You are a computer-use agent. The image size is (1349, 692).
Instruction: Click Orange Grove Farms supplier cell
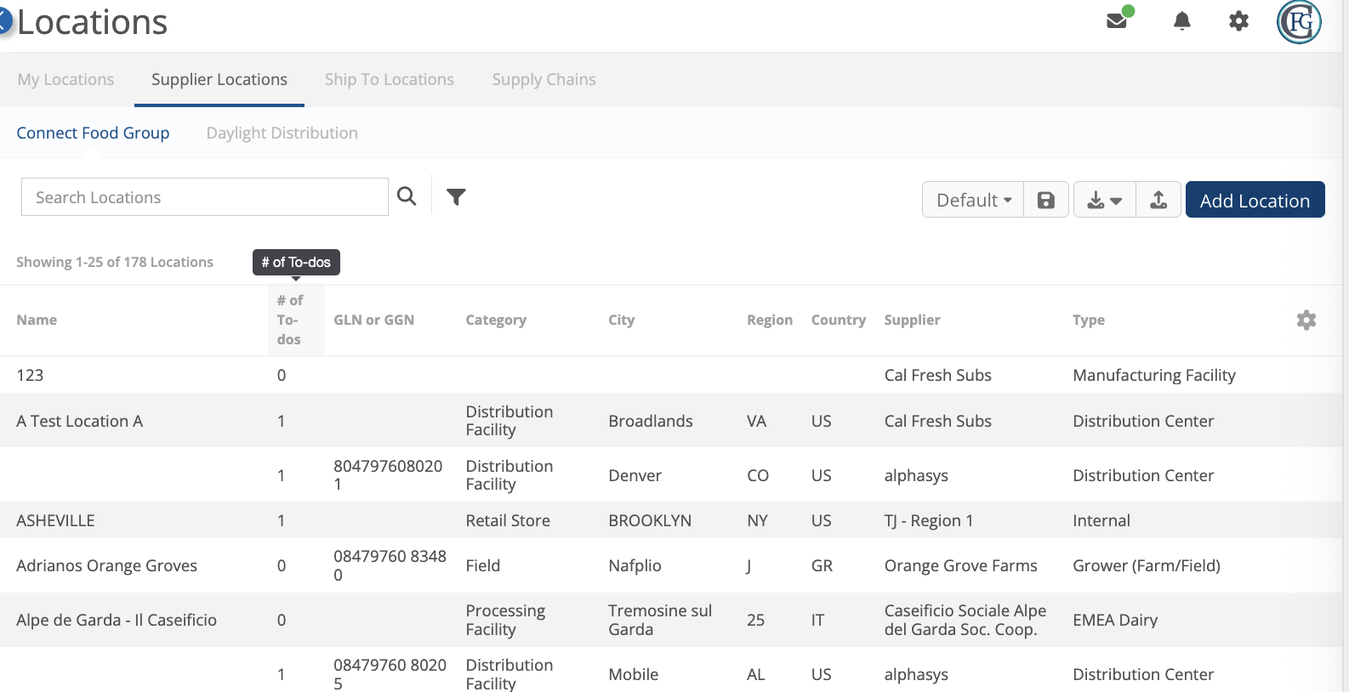point(960,565)
